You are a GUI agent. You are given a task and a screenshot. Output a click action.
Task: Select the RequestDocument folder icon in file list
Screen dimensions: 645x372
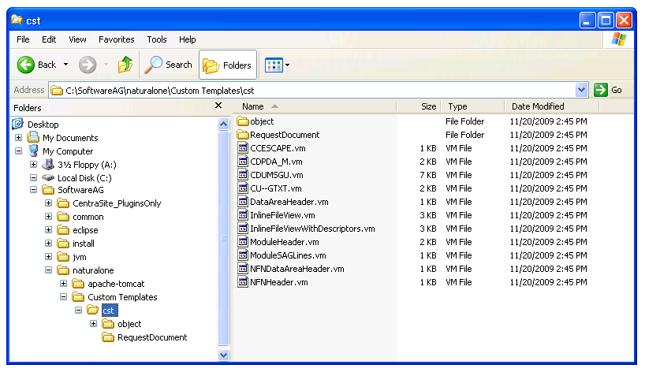pos(244,135)
